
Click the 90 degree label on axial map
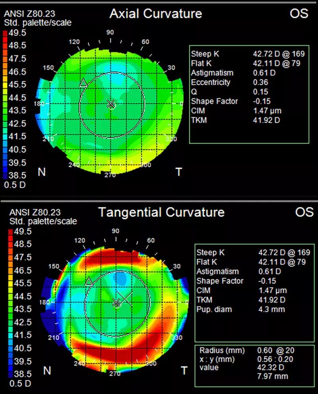(110, 33)
